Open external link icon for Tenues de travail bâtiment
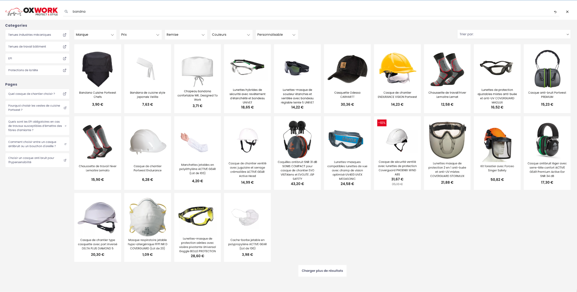Screen dimensions: 577x292 [x=65, y=47]
